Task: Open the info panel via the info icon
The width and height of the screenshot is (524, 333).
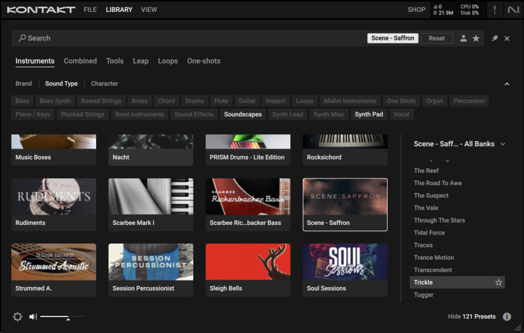Action: point(507,316)
